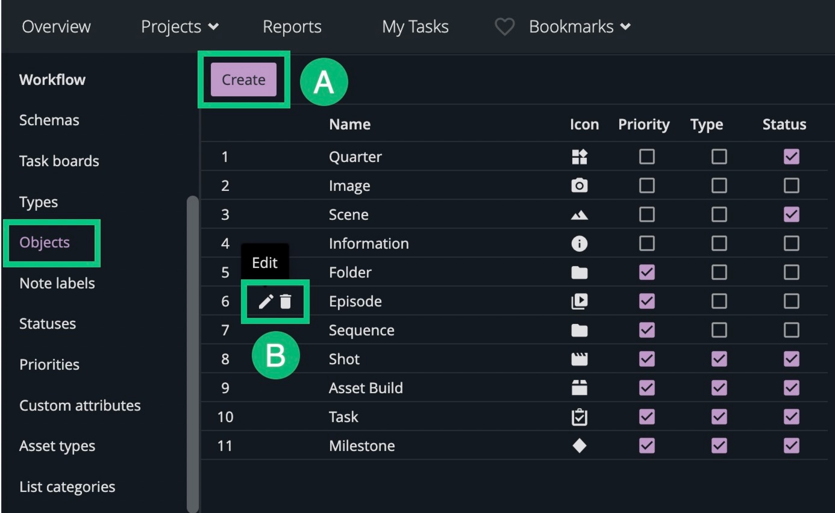
Task: Open the Reports page
Action: pyautogui.click(x=292, y=27)
